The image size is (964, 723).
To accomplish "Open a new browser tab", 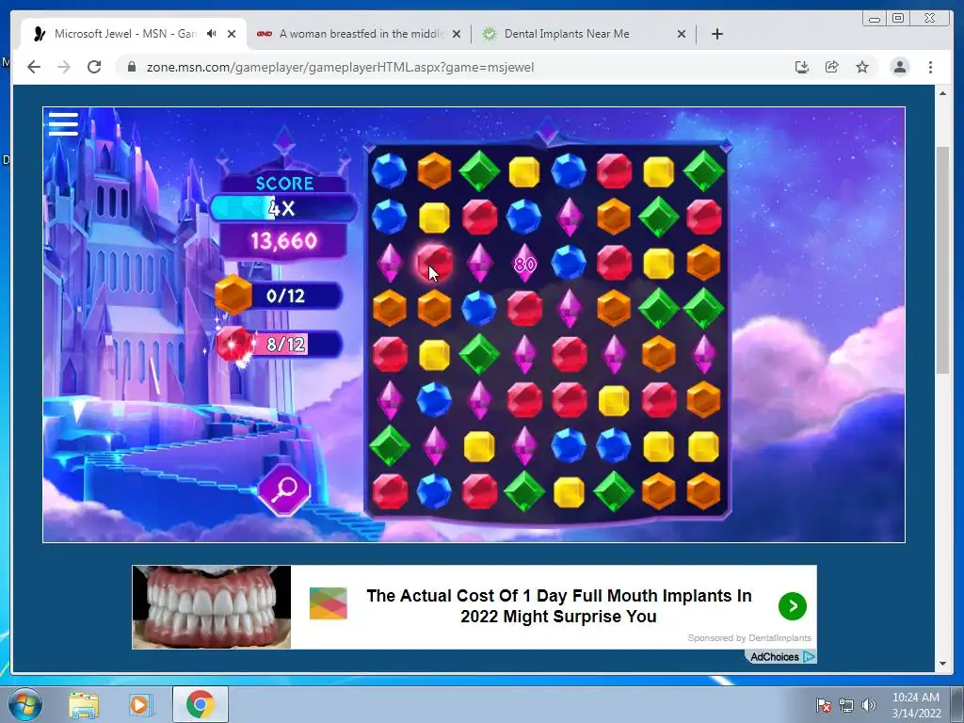I will tap(716, 34).
